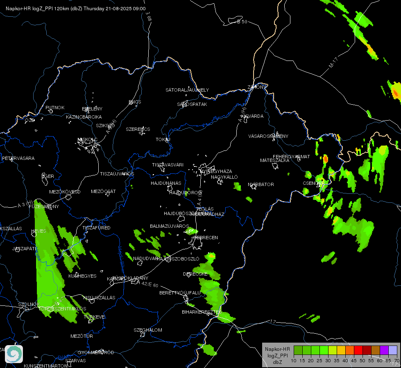401x368 pixels.
Task: Select the 10 dBZ dark green swatch
Action: pos(298,350)
